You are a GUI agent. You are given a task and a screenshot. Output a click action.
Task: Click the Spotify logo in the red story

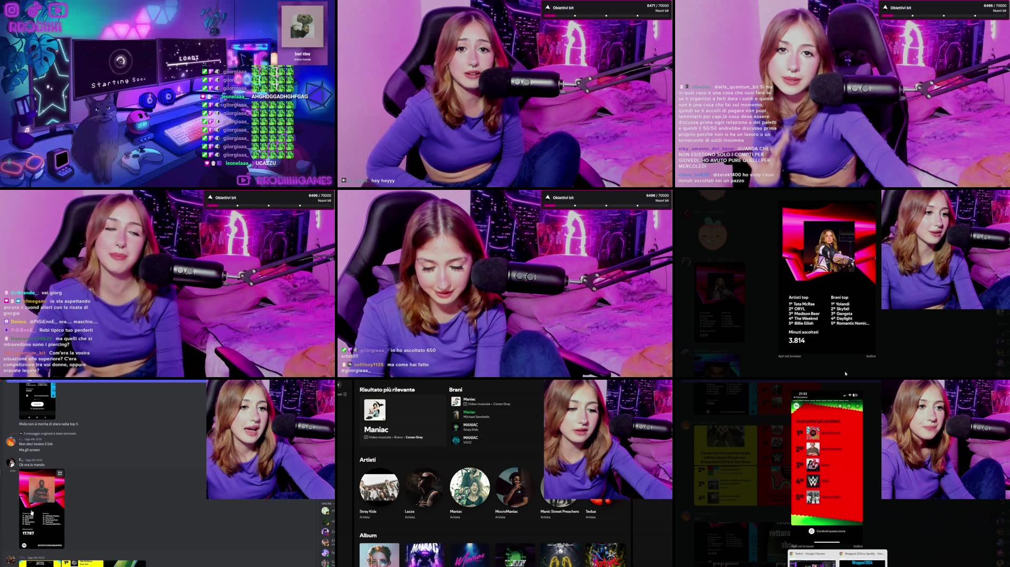(x=796, y=406)
